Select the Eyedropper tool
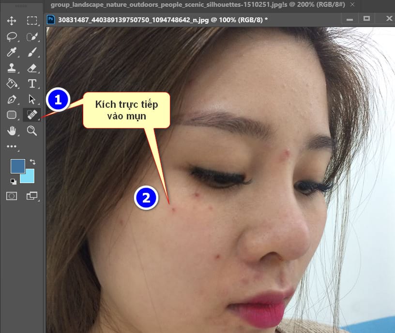Screen dimensions: 395x333 tap(12, 52)
